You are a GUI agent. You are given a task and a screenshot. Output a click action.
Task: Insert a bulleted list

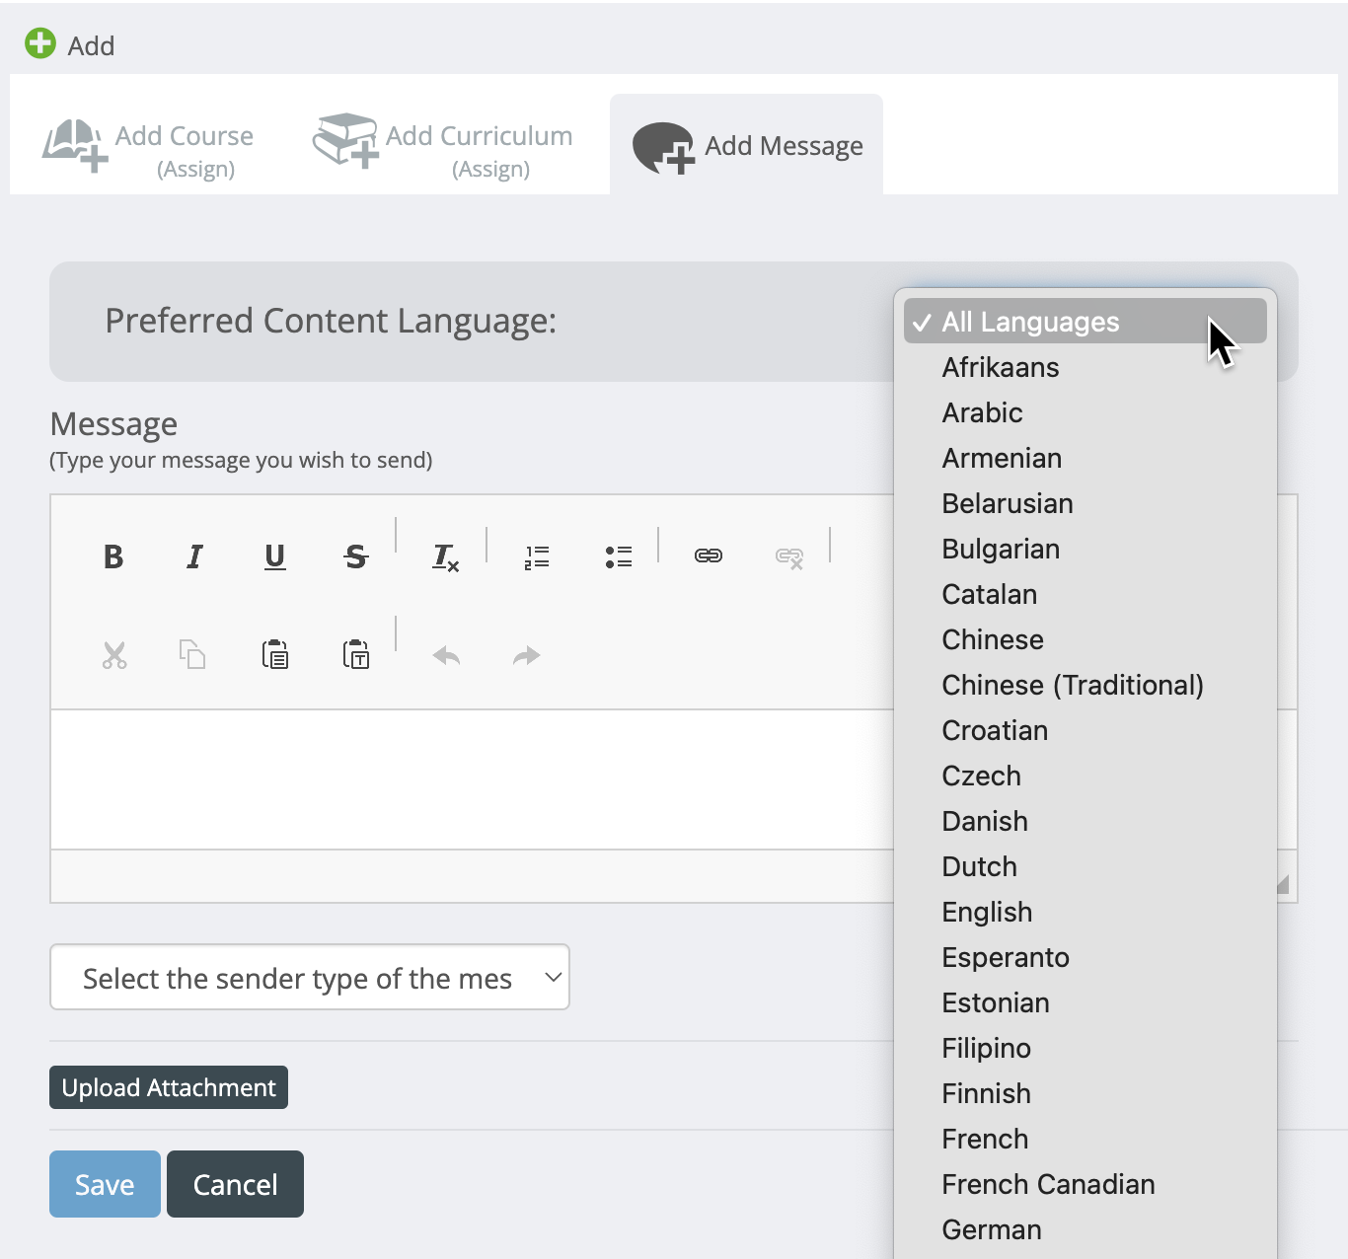click(x=619, y=557)
